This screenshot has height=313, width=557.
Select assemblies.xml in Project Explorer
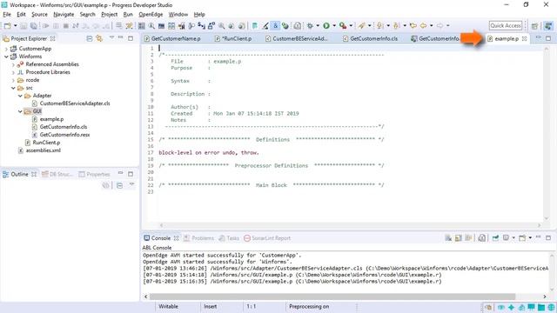pos(43,150)
